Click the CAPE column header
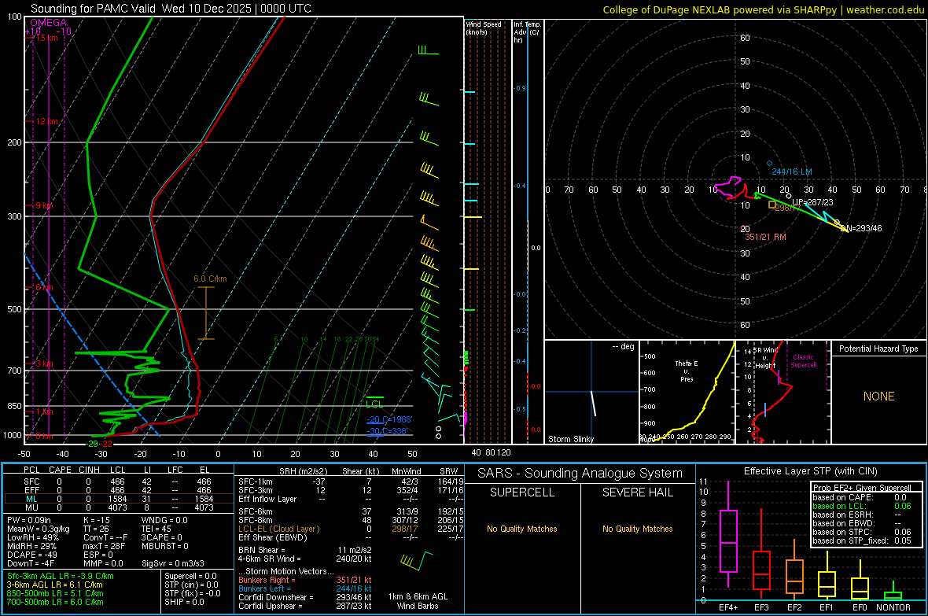The width and height of the screenshot is (928, 616). point(60,470)
